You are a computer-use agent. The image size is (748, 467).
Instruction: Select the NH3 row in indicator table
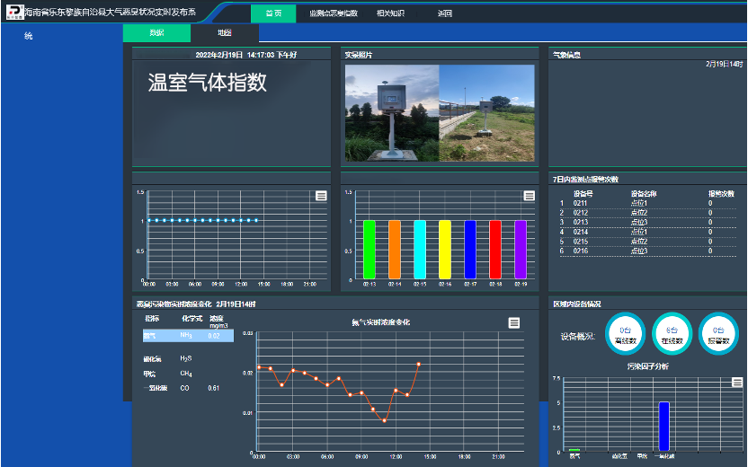click(x=187, y=336)
